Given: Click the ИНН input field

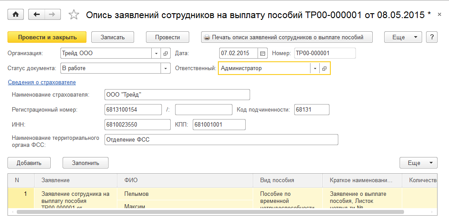Looking at the screenshot, I should point(137,124).
